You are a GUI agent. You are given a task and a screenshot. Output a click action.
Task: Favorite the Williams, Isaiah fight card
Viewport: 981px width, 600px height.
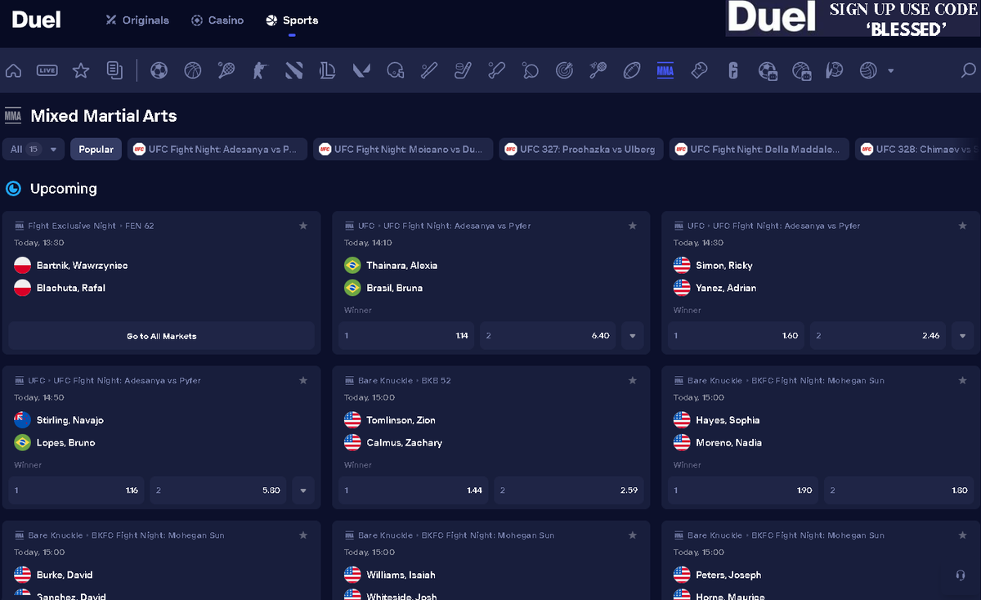pyautogui.click(x=633, y=535)
